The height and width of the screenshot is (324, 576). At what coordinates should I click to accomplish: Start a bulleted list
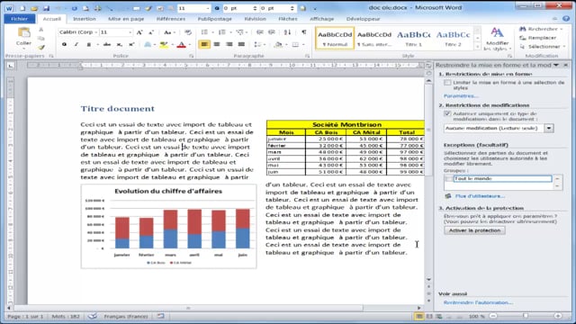click(x=204, y=32)
